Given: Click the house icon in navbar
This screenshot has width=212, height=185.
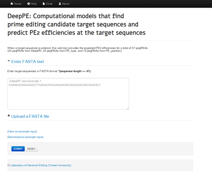Looking at the screenshot, I should tap(12, 4).
